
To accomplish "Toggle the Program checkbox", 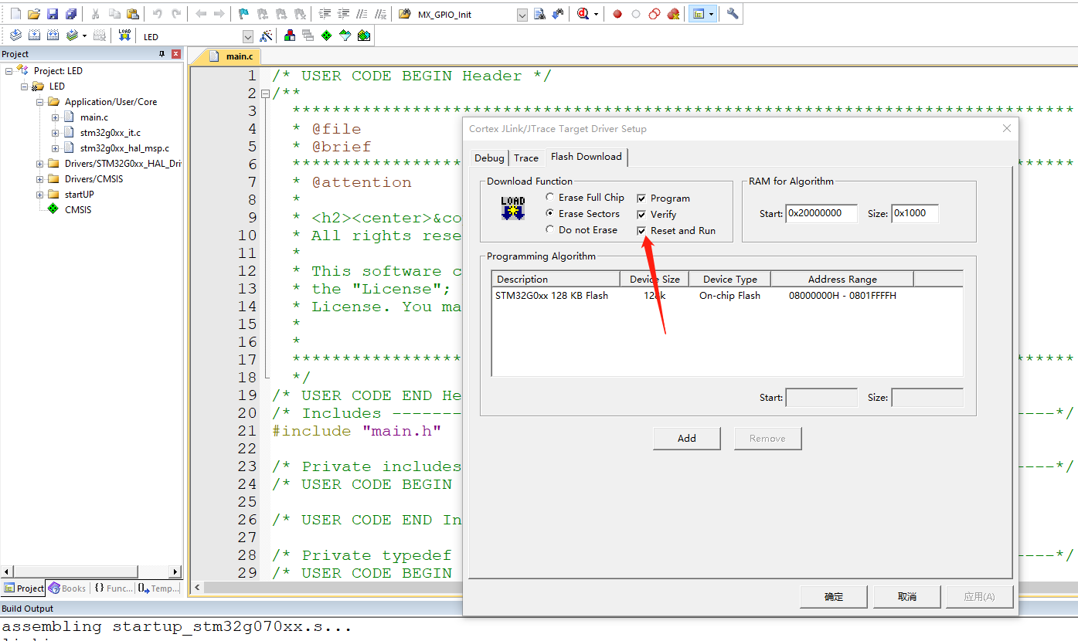I will tap(641, 198).
